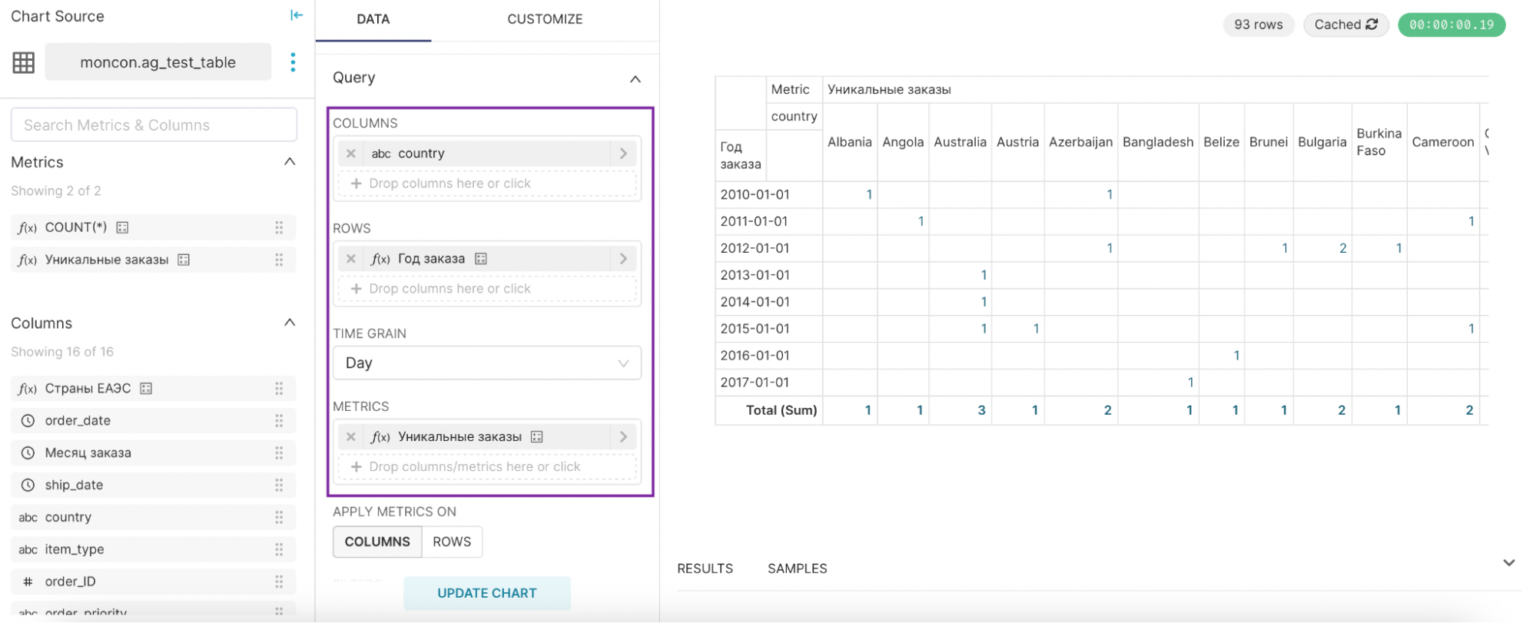
Task: Switch to the CUSTOMIZE tab
Action: click(x=545, y=19)
